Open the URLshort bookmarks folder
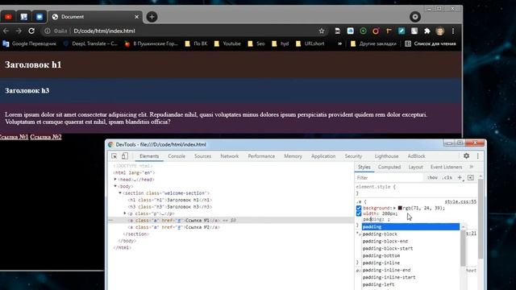Image resolution: width=516 pixels, height=290 pixels. pos(310,43)
